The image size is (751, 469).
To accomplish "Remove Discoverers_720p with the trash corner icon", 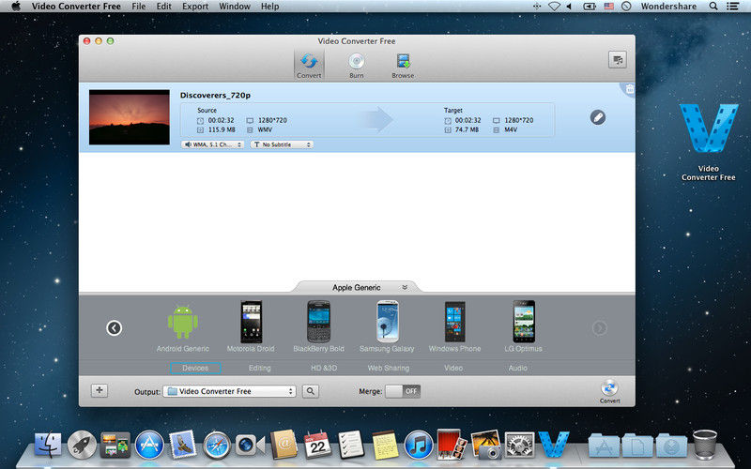I will pyautogui.click(x=629, y=89).
